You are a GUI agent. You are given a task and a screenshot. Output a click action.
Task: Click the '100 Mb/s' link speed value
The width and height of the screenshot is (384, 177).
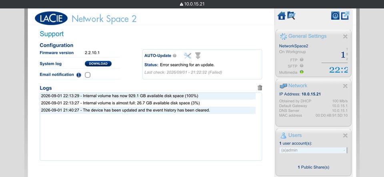point(340,101)
